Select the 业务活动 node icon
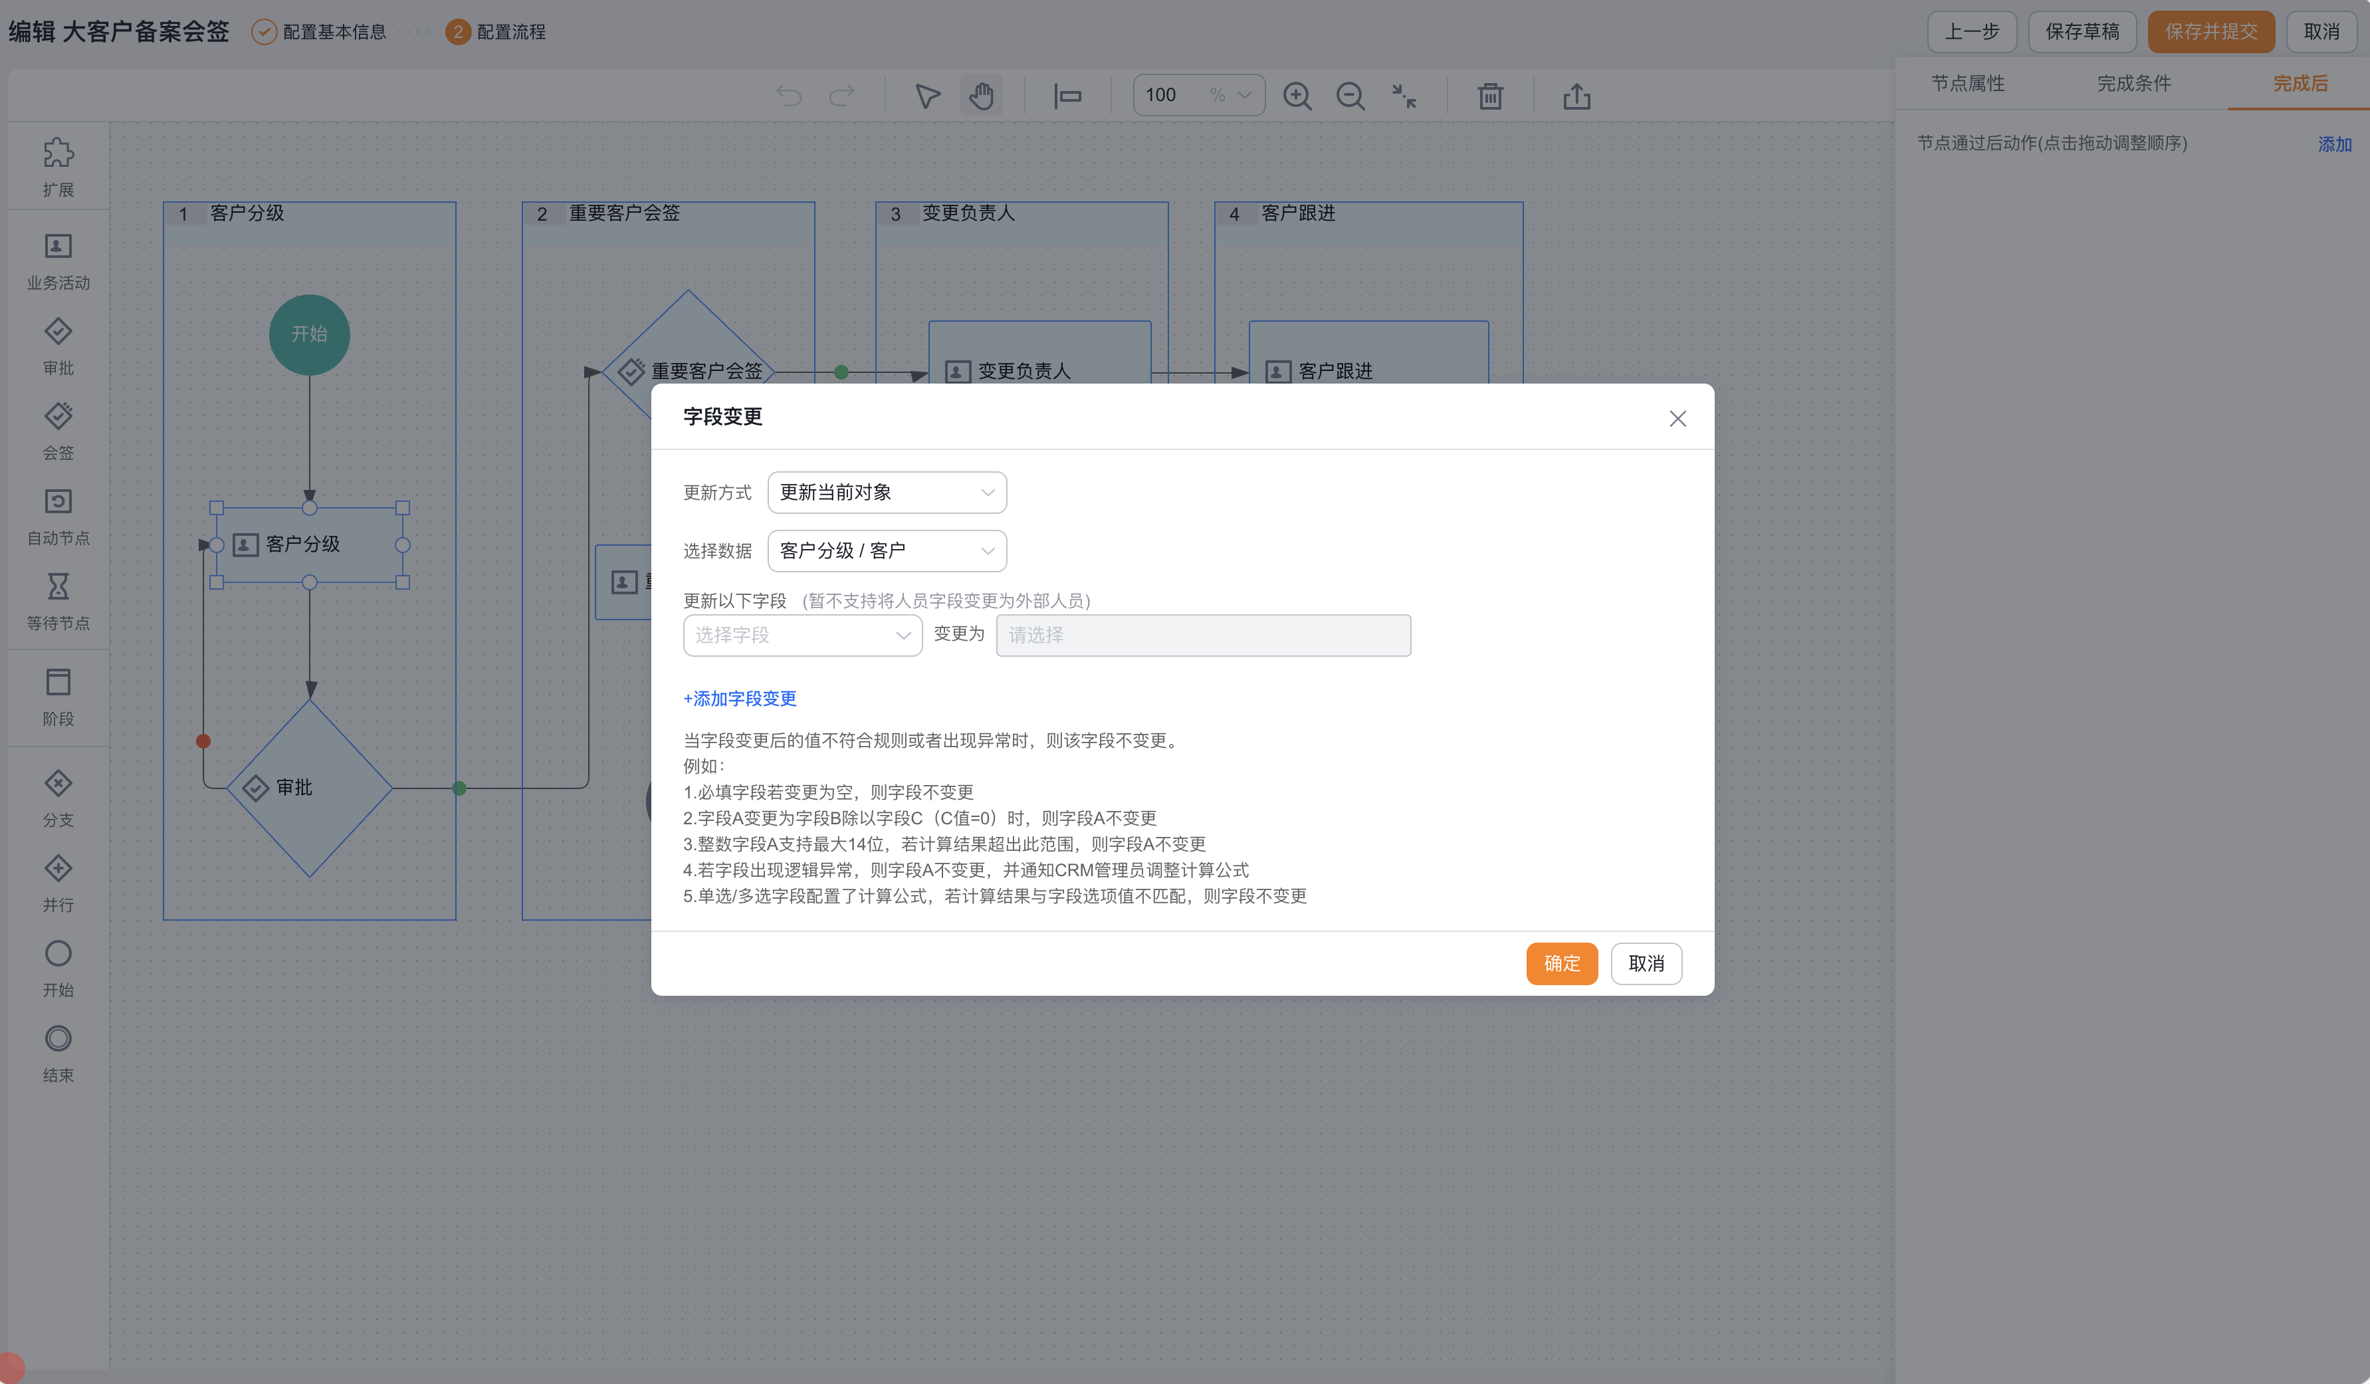The height and width of the screenshot is (1384, 2370). [x=58, y=245]
